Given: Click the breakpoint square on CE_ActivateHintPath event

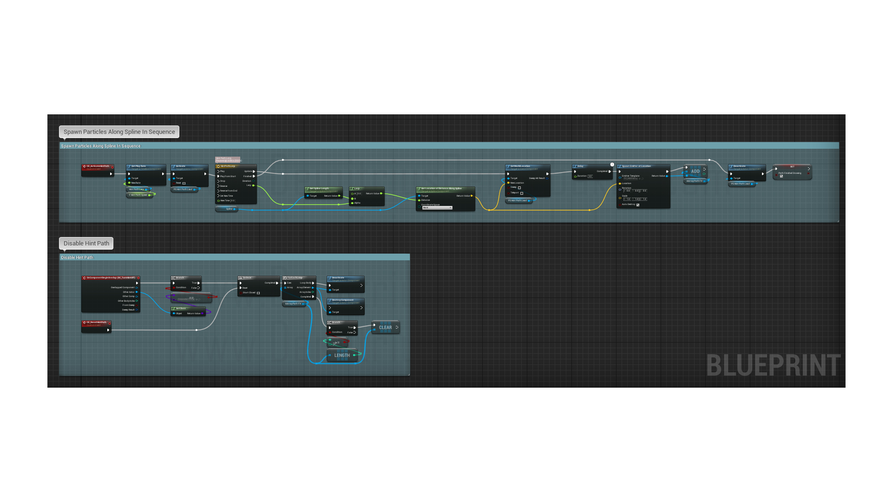Looking at the screenshot, I should pos(112,166).
